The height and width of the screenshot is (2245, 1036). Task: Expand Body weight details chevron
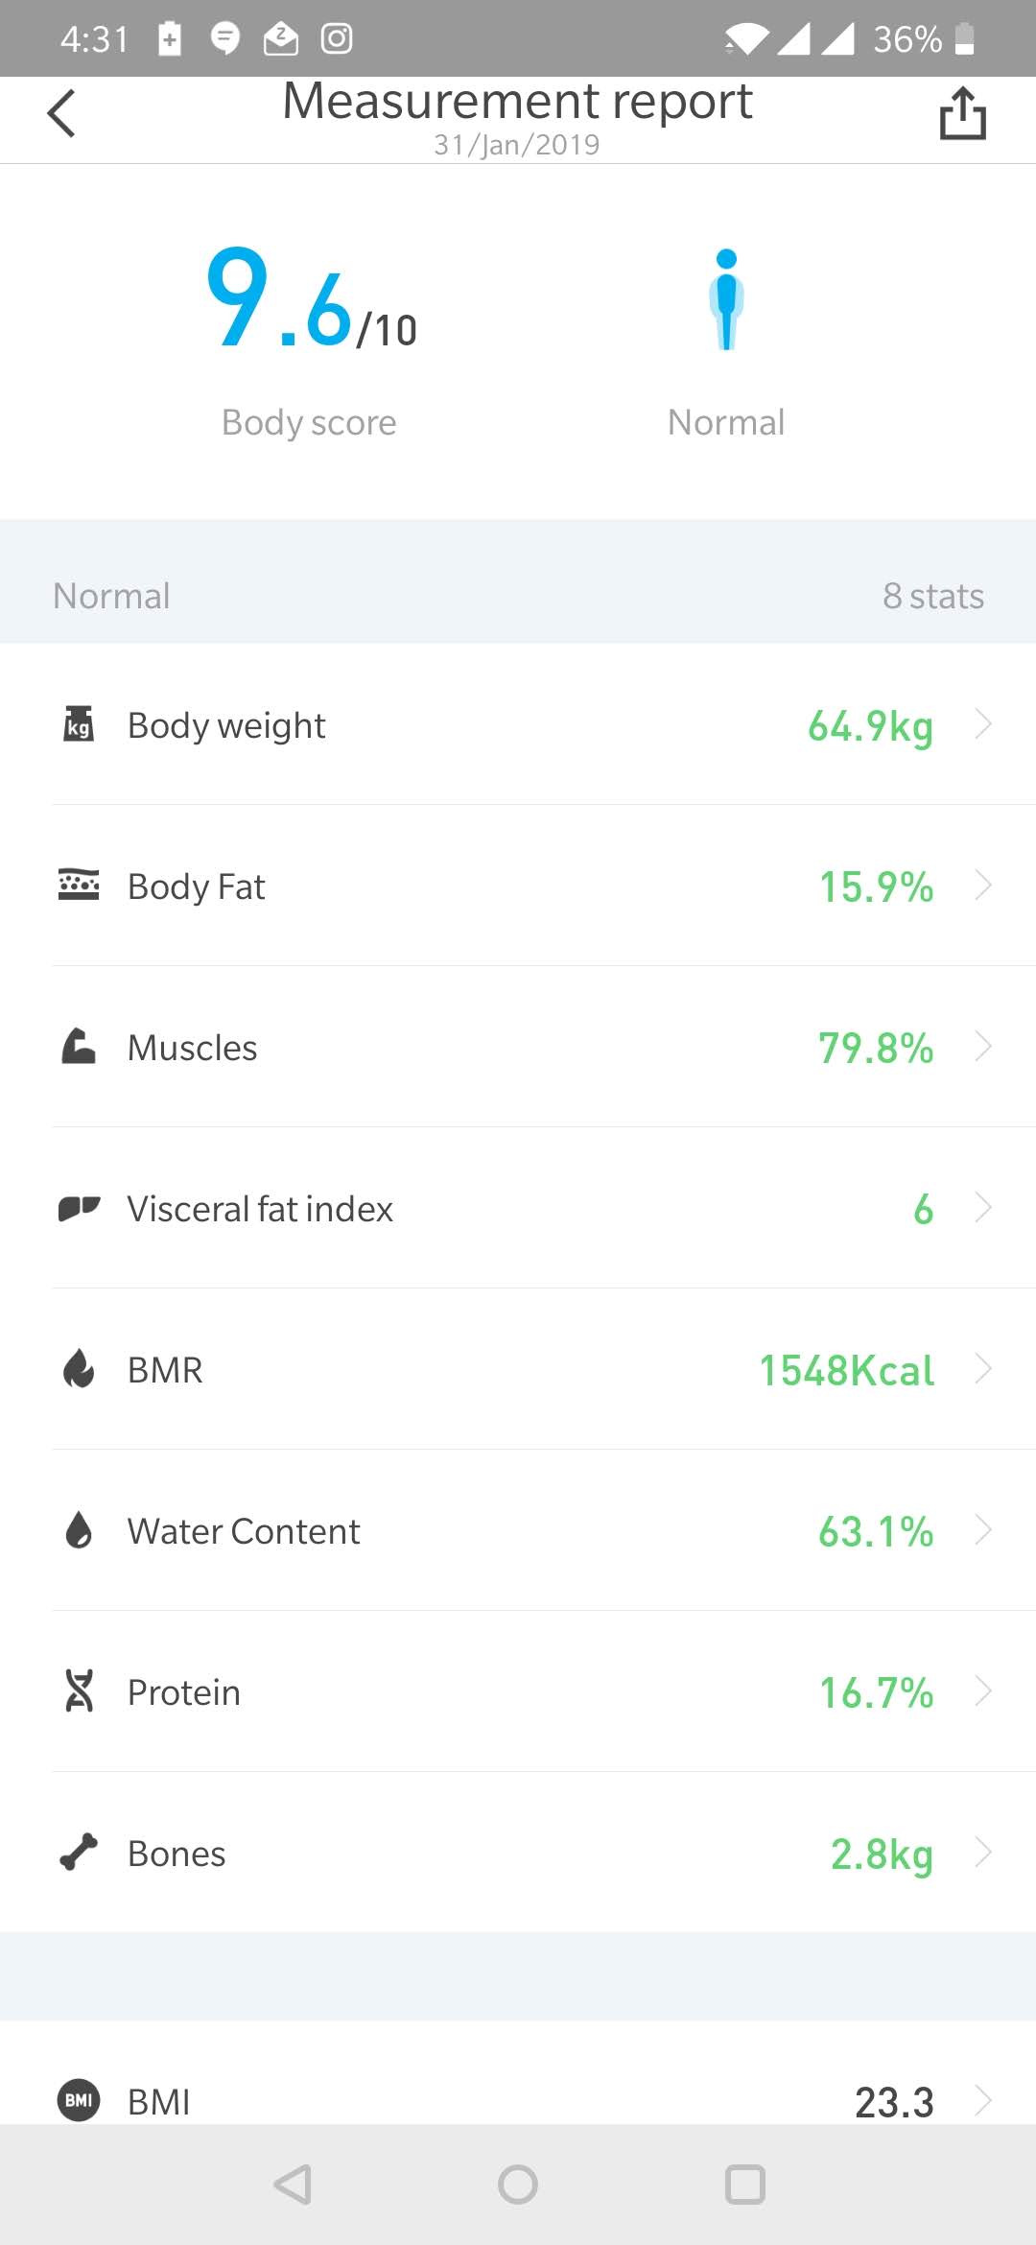pyautogui.click(x=983, y=723)
